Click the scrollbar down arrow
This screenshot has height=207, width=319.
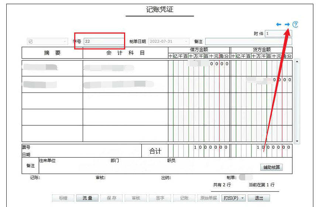pyautogui.click(x=297, y=141)
